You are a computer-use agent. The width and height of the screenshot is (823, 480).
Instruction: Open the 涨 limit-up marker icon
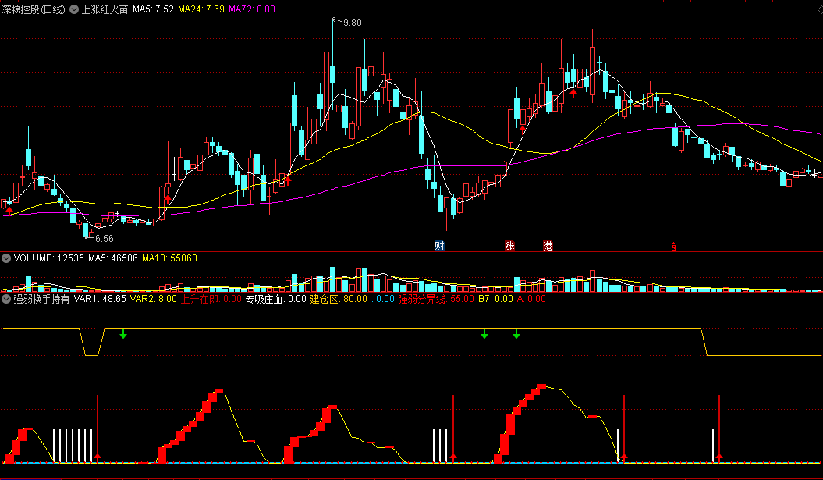[x=509, y=246]
